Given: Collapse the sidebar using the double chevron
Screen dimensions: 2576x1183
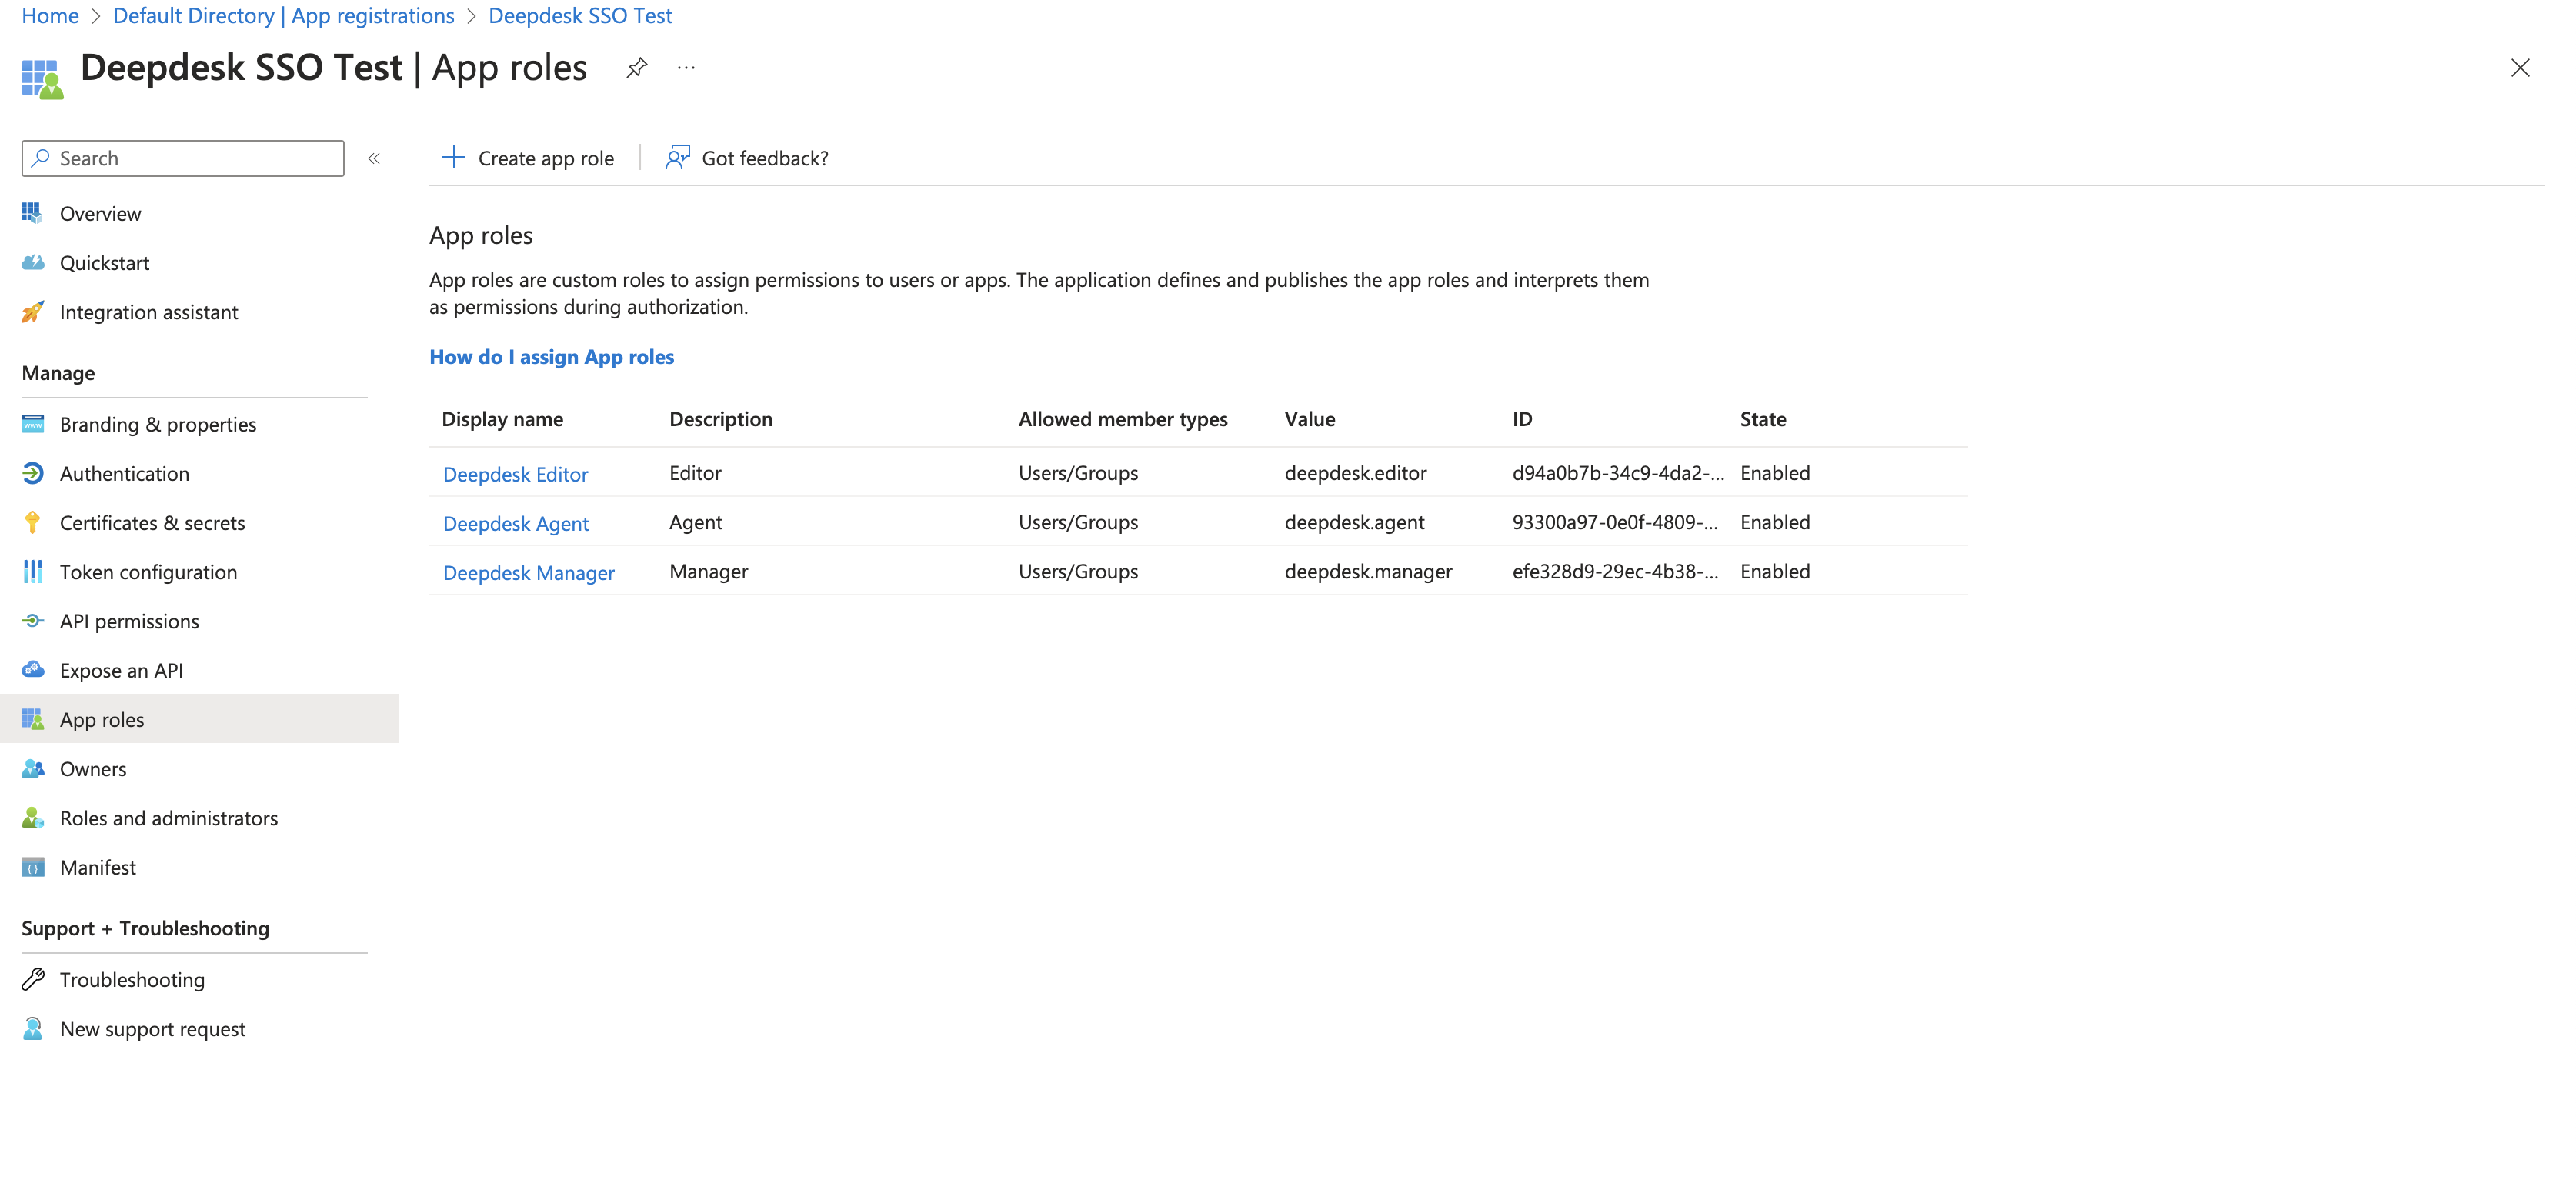Looking at the screenshot, I should [374, 158].
